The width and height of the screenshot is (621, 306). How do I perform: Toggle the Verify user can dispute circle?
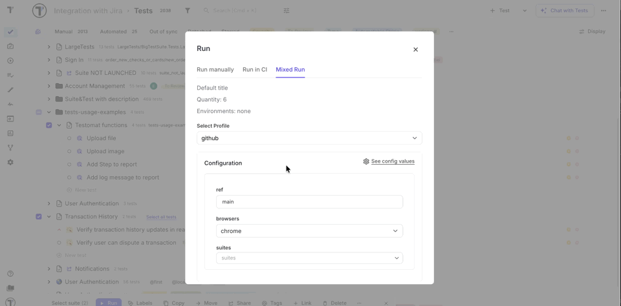[x=59, y=243]
